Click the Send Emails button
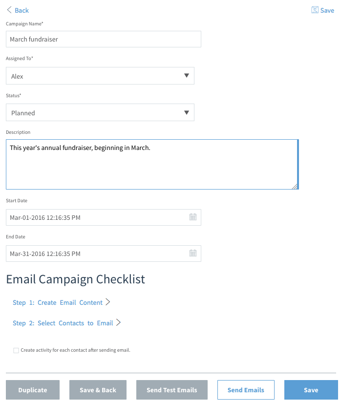The width and height of the screenshot is (341, 404). click(246, 390)
